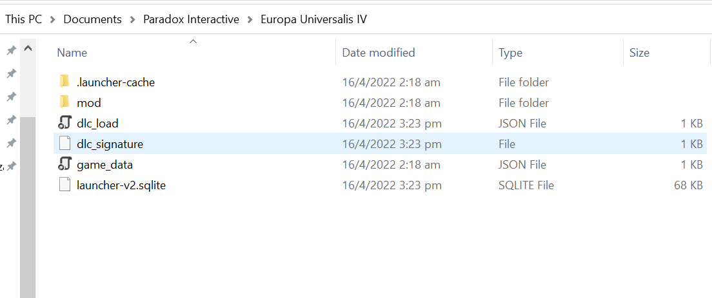Click dlc_signature's File type cell
Screen dimensions: 712x298
[x=507, y=144]
